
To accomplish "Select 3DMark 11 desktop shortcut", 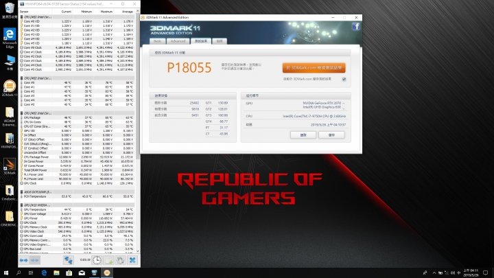I will pos(10,88).
